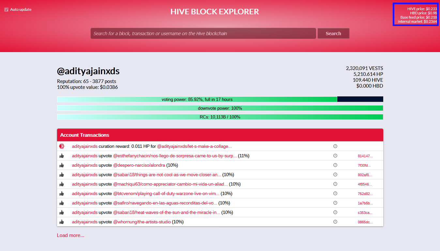Click 'Base feed price: $0.218' text

(x=419, y=17)
